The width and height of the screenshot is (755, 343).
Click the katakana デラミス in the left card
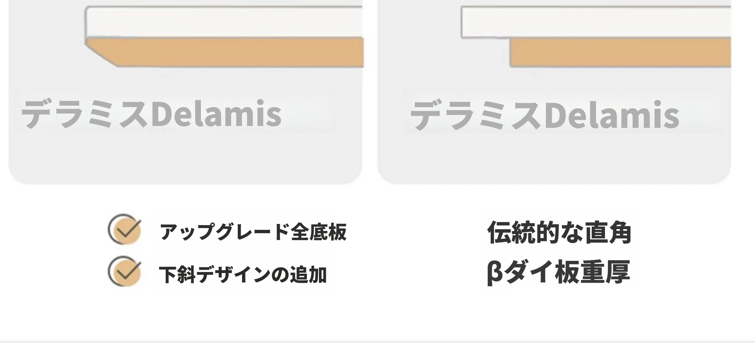click(86, 115)
